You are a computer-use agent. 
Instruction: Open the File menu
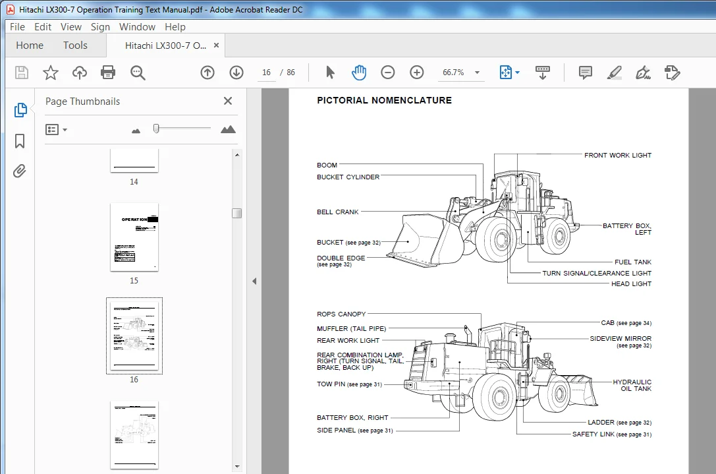click(17, 27)
